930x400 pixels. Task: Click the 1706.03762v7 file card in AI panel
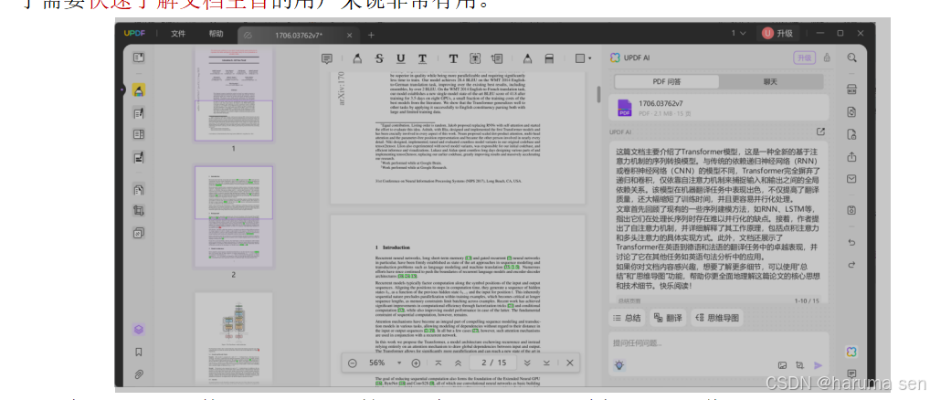(x=719, y=107)
